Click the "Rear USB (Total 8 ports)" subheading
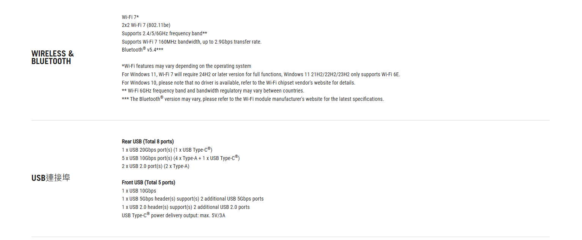 148,141
